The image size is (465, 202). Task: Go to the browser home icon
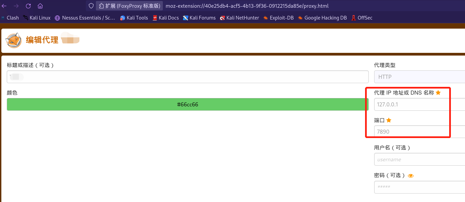tap(40, 6)
